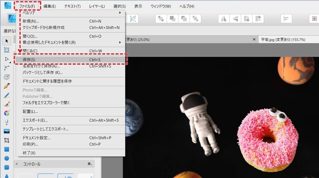Click the isometric transform toolbar icon

click(x=132, y=18)
